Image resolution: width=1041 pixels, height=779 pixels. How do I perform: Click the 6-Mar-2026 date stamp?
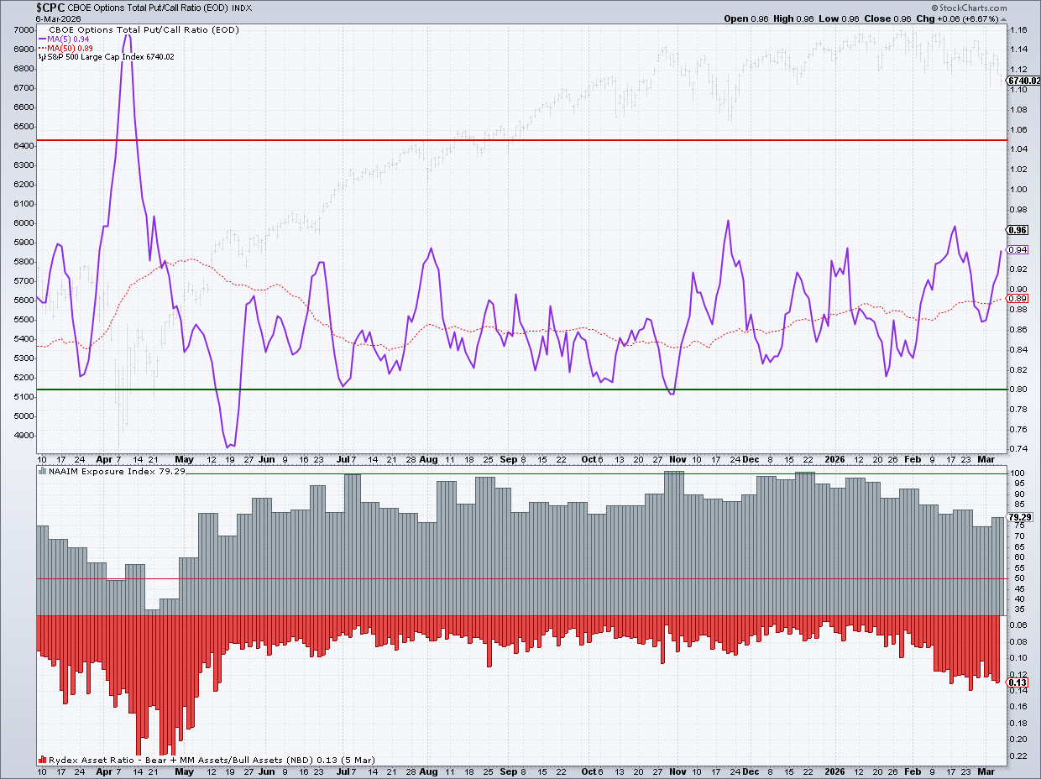pyautogui.click(x=56, y=19)
